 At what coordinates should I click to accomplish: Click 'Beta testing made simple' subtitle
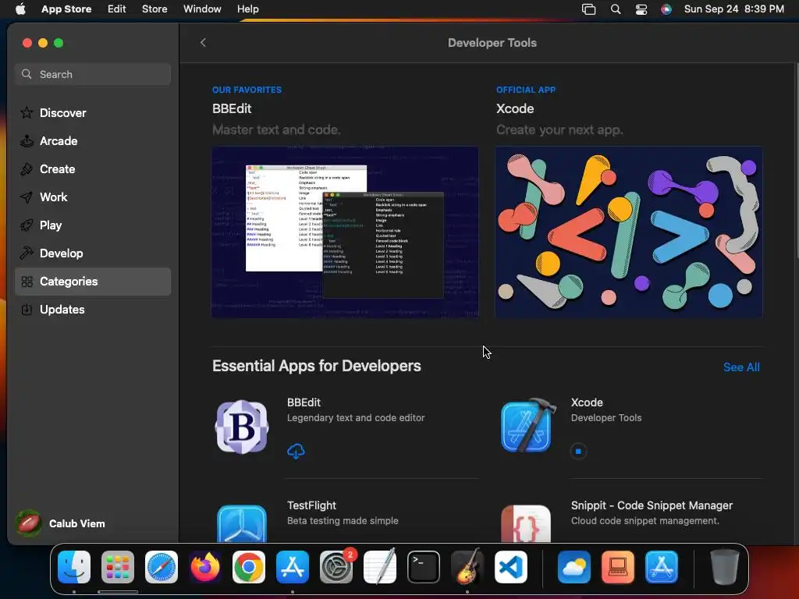(343, 520)
